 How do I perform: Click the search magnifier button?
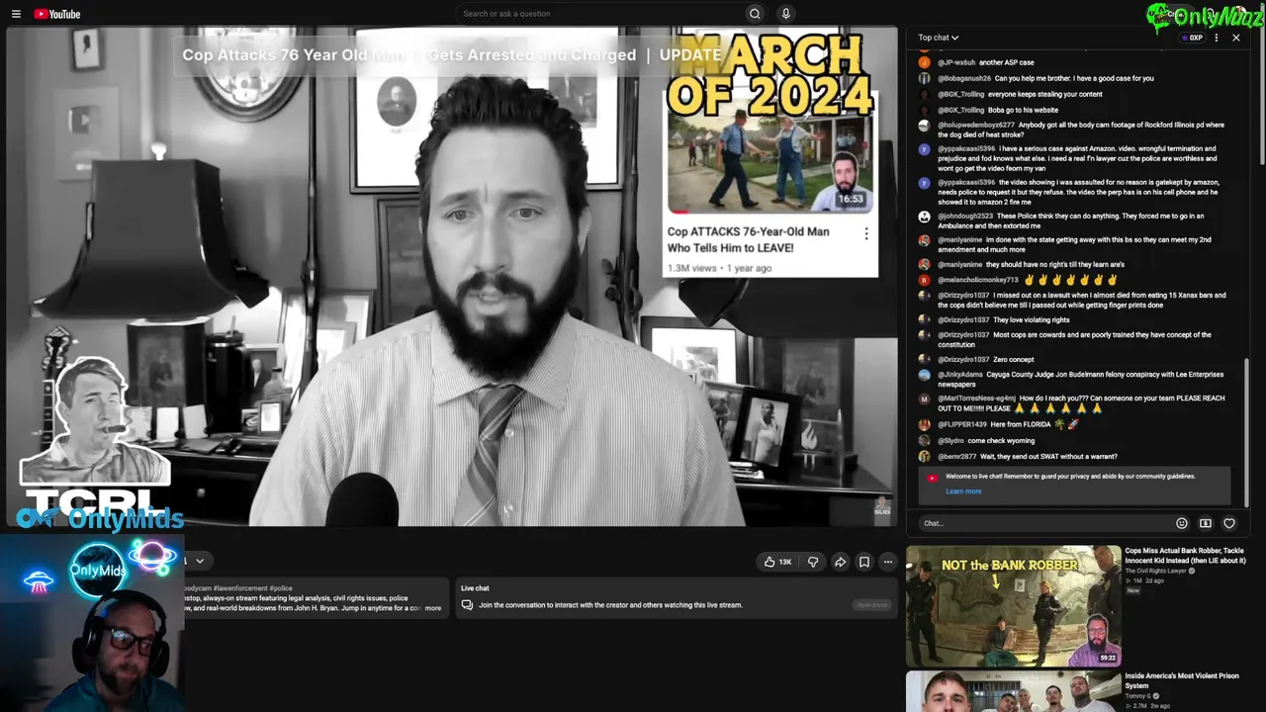point(755,14)
